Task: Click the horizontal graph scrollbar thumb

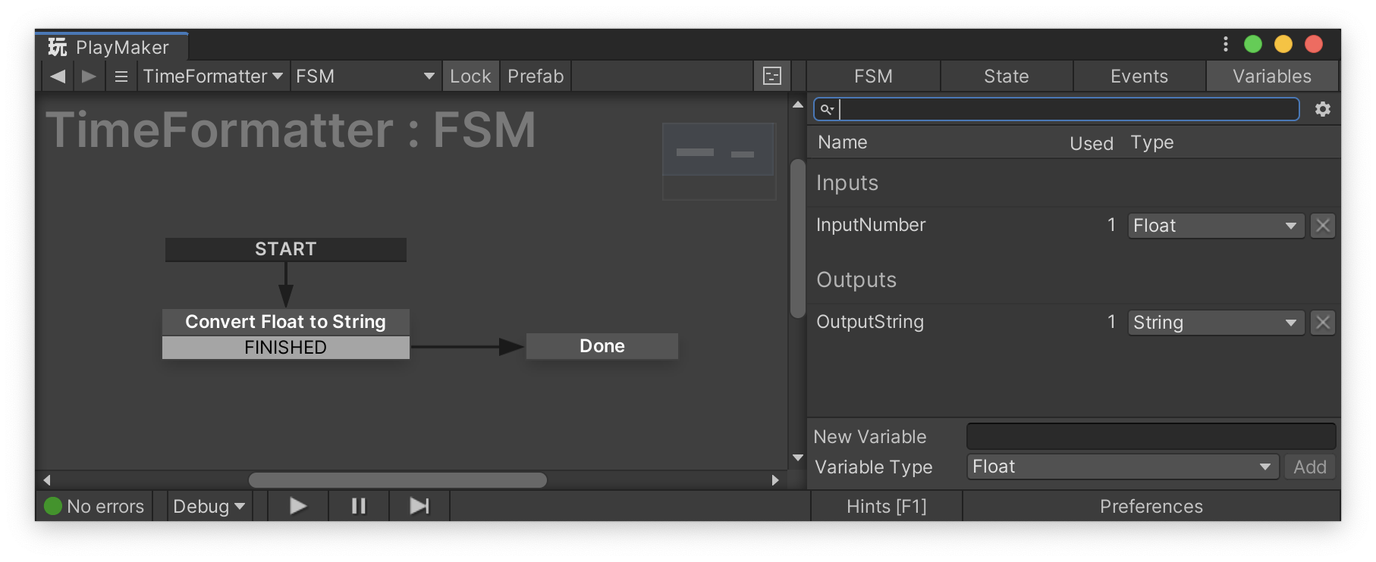Action: click(x=397, y=480)
